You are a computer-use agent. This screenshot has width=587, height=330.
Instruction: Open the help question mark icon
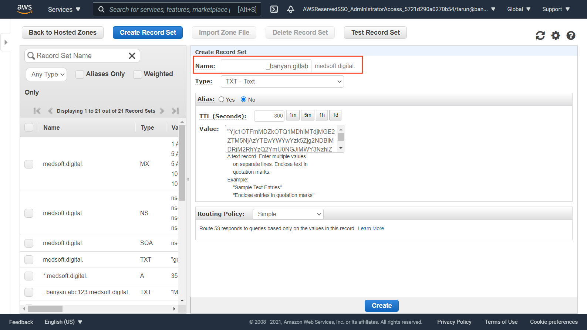571,35
